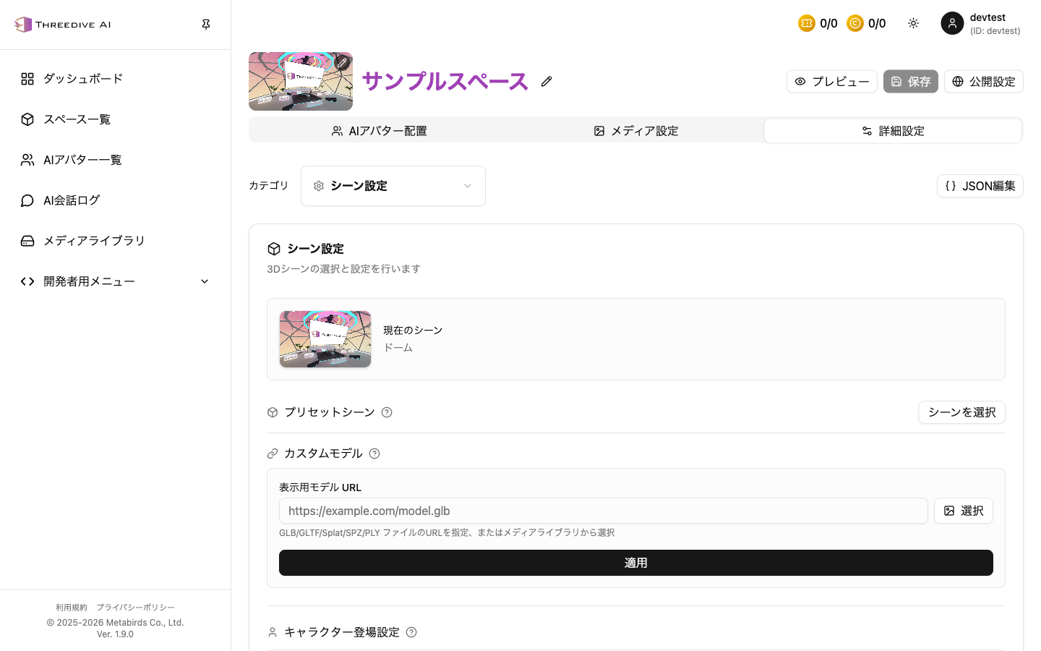1041x651 pixels.
Task: Show help for プリセットシーン
Action: pos(387,412)
